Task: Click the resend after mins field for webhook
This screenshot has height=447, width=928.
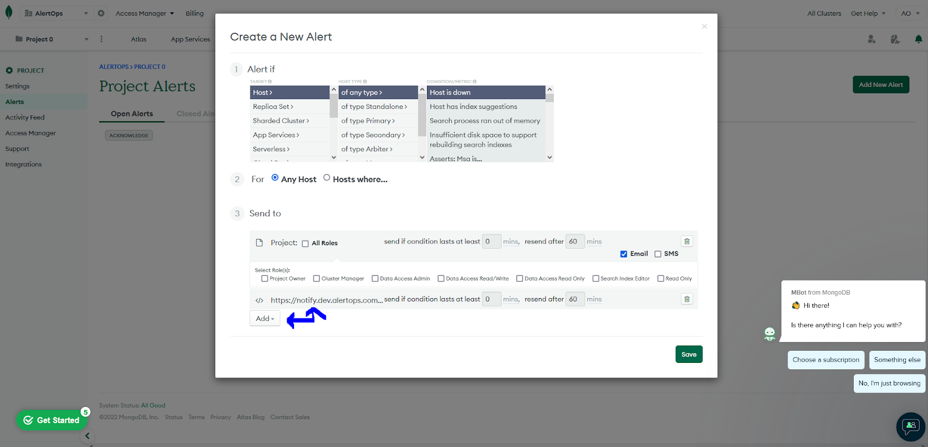Action: coord(575,299)
